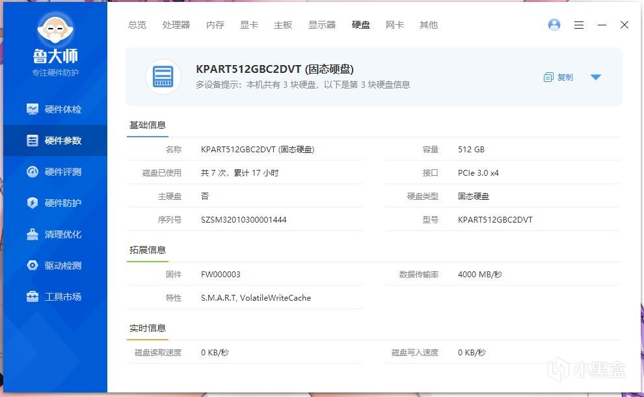644x397 pixels.
Task: Switch to 网卡 tab
Action: point(395,25)
